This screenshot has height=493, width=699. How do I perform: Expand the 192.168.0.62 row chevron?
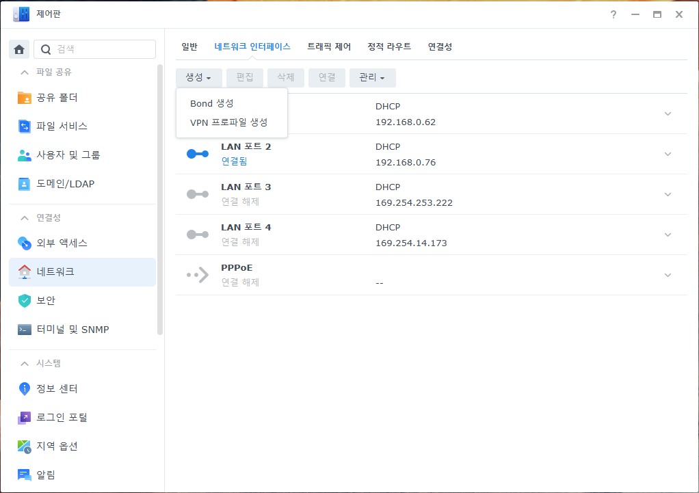(x=668, y=114)
